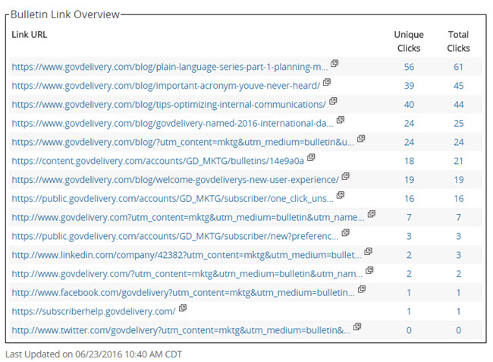Click the popup icon beside the linkedin.com link
The height and width of the screenshot is (362, 493).
pyautogui.click(x=368, y=251)
